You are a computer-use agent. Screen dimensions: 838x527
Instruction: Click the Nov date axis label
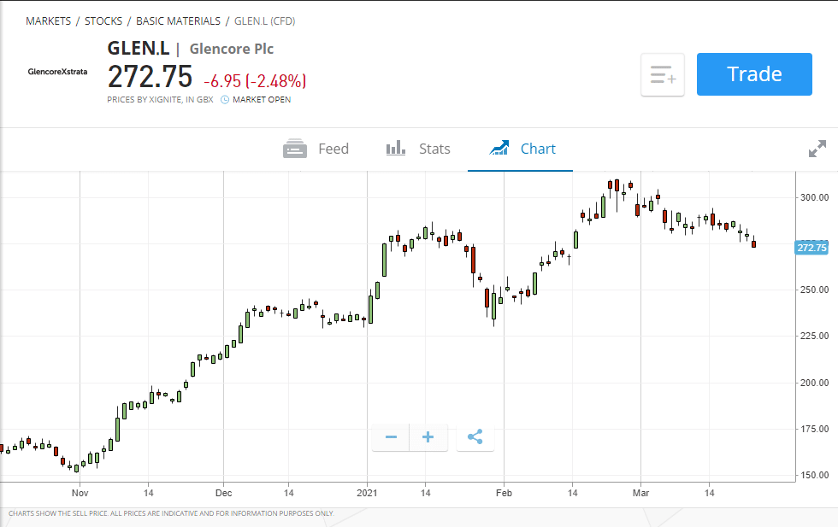[x=80, y=493]
